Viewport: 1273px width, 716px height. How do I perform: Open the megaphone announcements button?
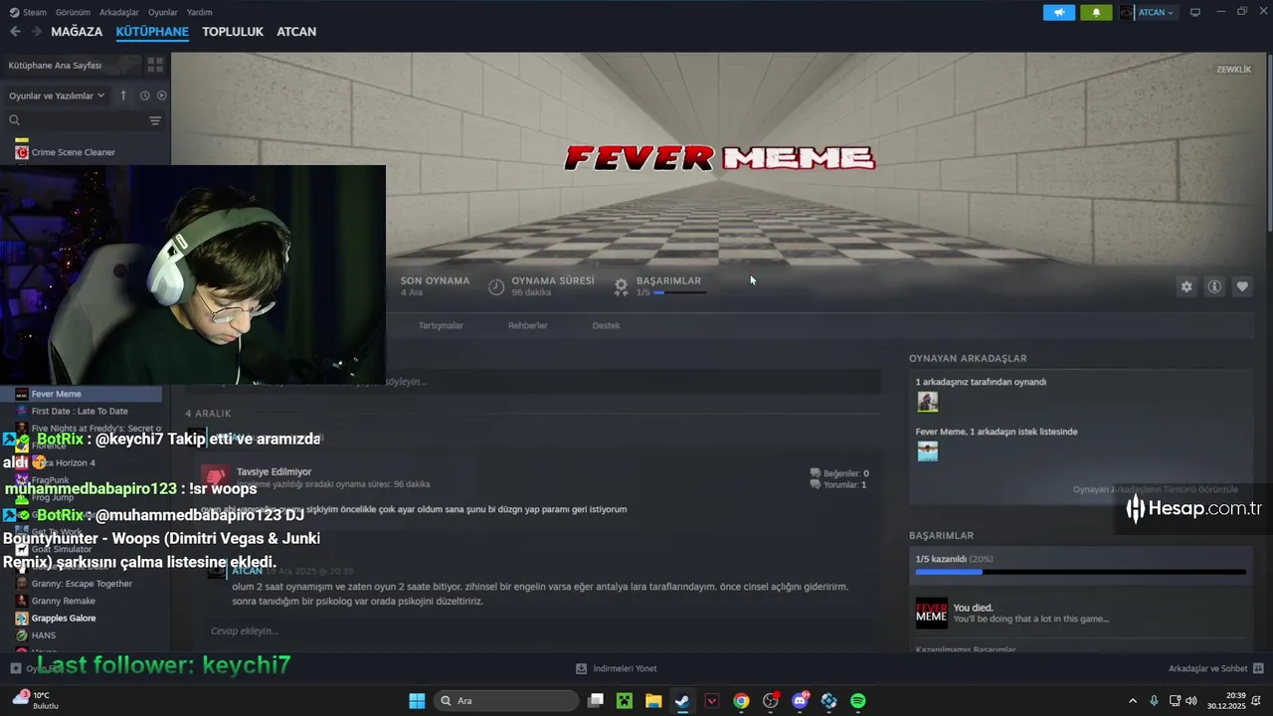(x=1059, y=12)
